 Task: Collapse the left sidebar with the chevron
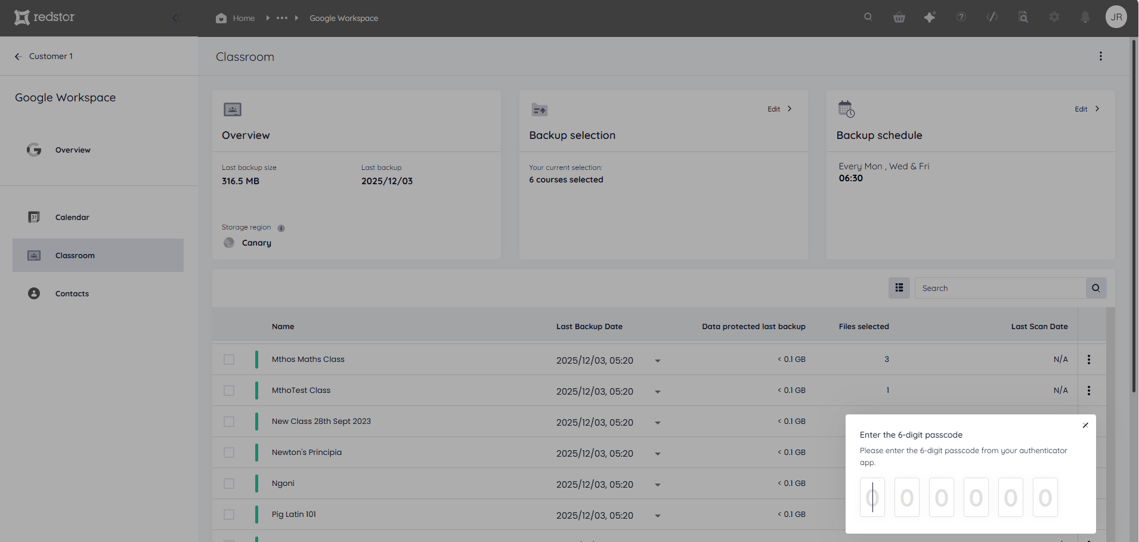[175, 18]
